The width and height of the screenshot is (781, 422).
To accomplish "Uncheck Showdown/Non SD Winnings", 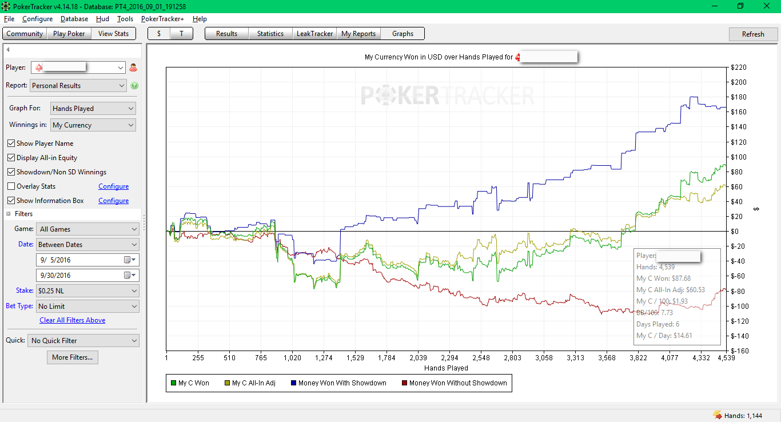I will 11,172.
